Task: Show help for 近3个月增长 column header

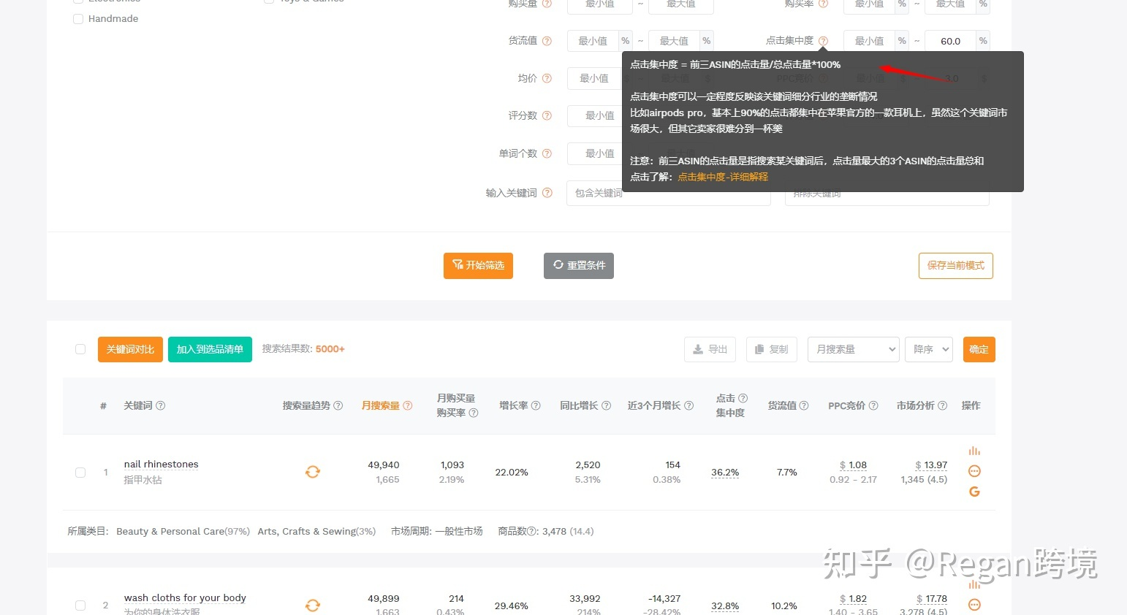Action: click(688, 405)
